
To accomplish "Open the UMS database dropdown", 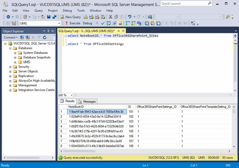I will [x=59, y=23].
